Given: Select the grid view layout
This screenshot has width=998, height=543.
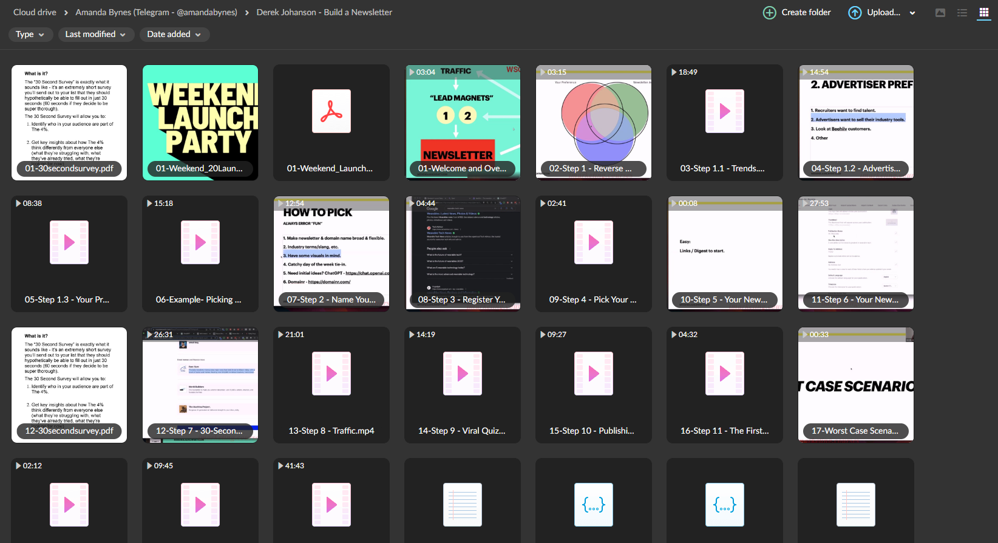Looking at the screenshot, I should [983, 13].
